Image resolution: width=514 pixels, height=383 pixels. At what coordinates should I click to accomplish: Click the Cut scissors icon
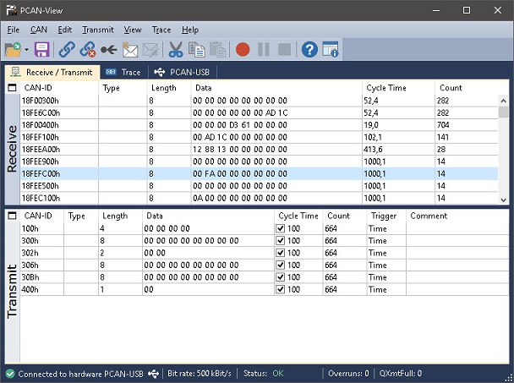tap(175, 50)
